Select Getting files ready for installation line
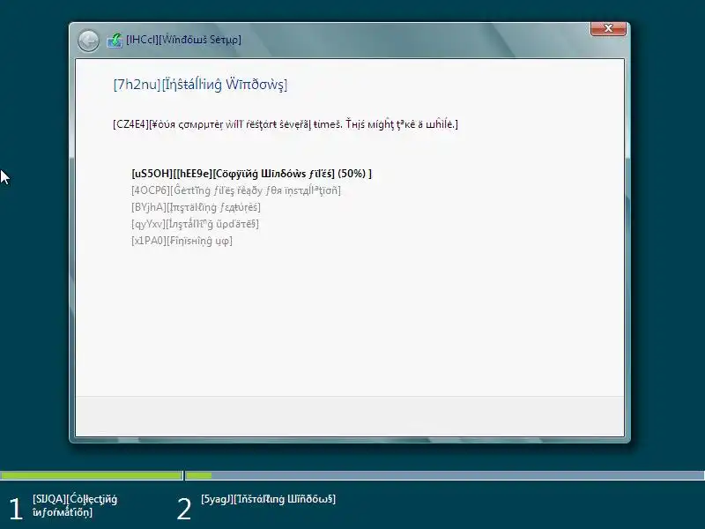The image size is (705, 529). click(x=236, y=190)
